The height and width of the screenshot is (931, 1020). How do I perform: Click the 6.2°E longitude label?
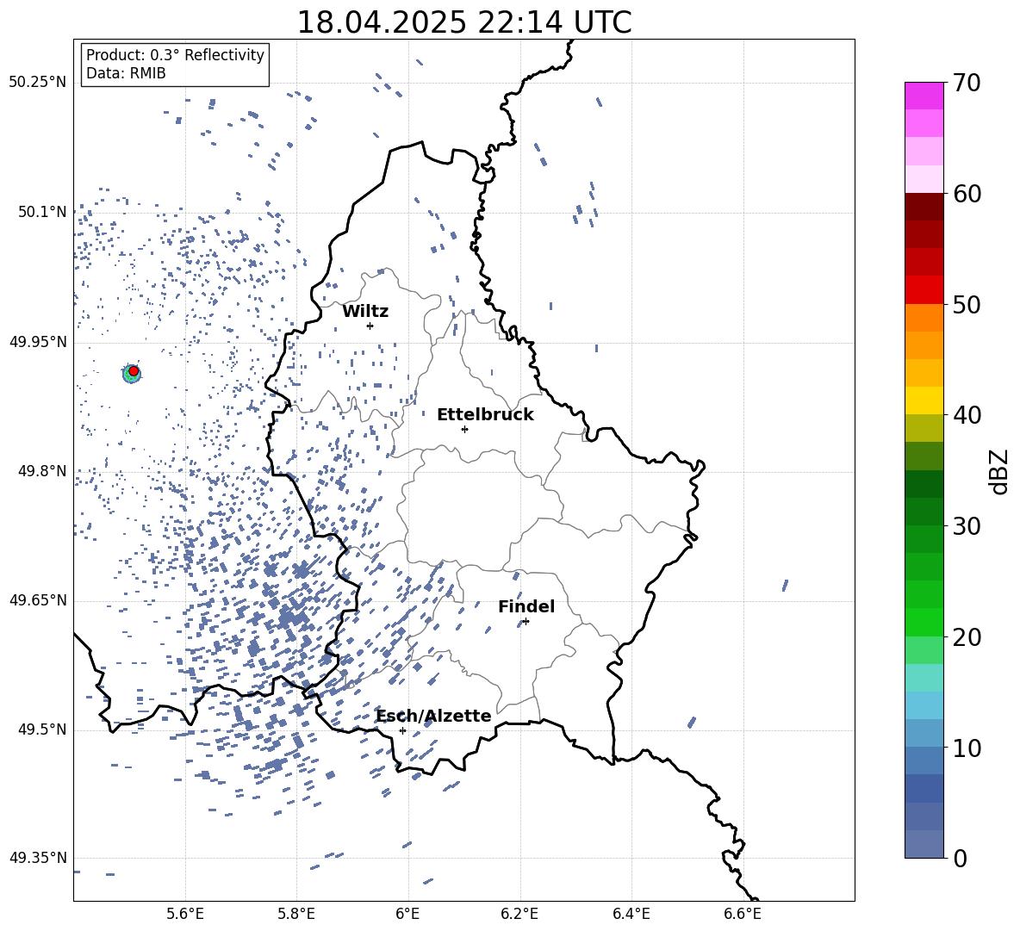(x=519, y=914)
